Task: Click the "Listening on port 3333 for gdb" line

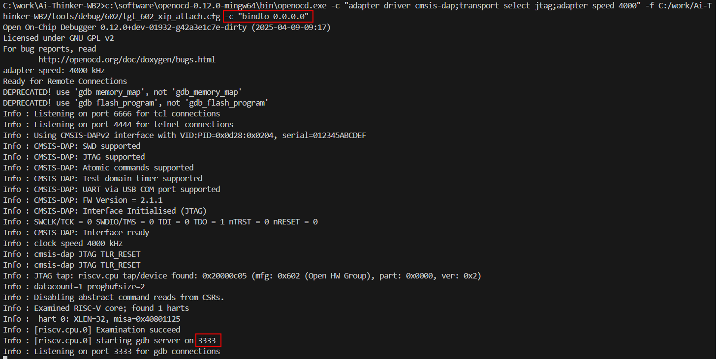Action: (x=111, y=352)
